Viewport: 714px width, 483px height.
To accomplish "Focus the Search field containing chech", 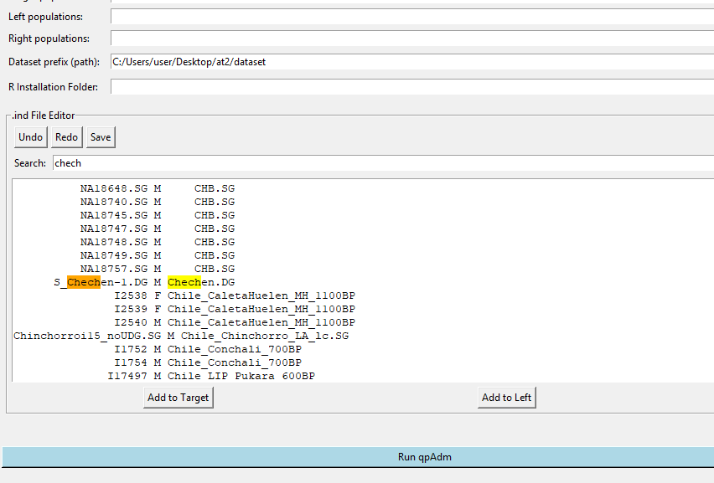I will click(x=384, y=163).
